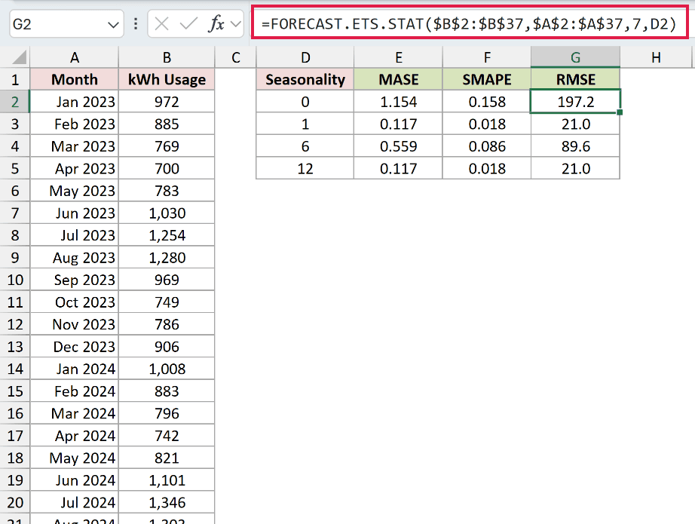Screen dimensions: 695x524
Task: Click Seasonality cell with value 6
Action: (305, 146)
